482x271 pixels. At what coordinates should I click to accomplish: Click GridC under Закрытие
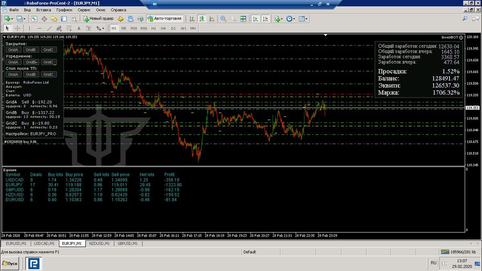pos(49,50)
